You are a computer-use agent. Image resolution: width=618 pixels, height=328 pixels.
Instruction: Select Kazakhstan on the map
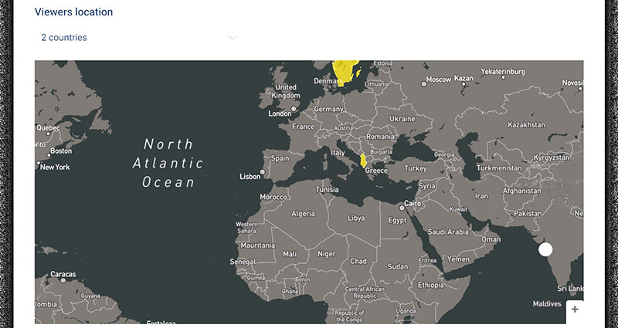pos(526,124)
